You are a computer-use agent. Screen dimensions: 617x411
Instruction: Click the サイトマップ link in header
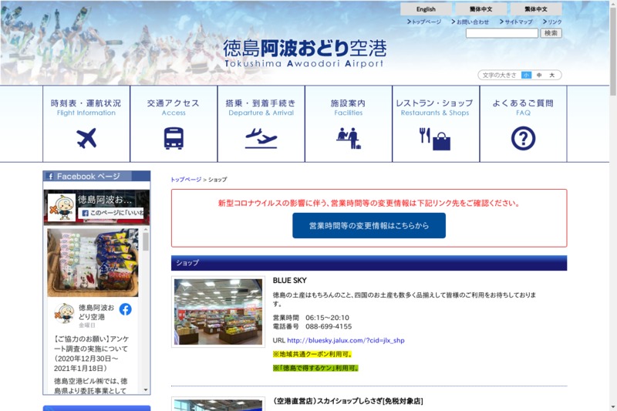pos(518,22)
